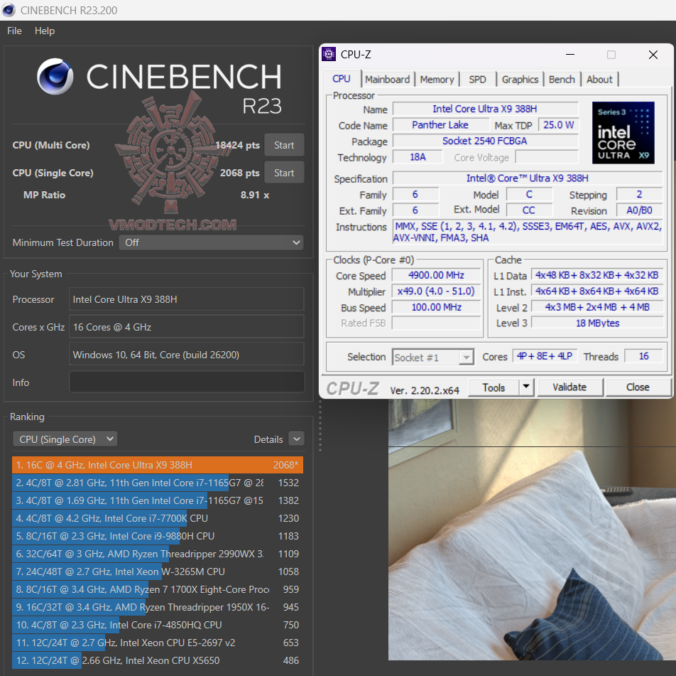Open the Help menu
The width and height of the screenshot is (676, 676).
[x=45, y=31]
